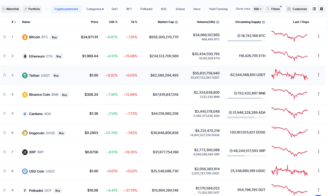
Task: Click the Cardano logo icon
Action: pyautogui.click(x=25, y=114)
